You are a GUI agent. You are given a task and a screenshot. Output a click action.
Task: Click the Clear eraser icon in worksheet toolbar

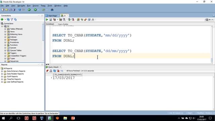(85, 19)
